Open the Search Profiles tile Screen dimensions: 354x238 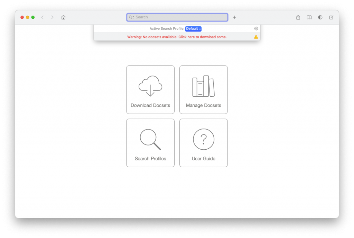(150, 143)
